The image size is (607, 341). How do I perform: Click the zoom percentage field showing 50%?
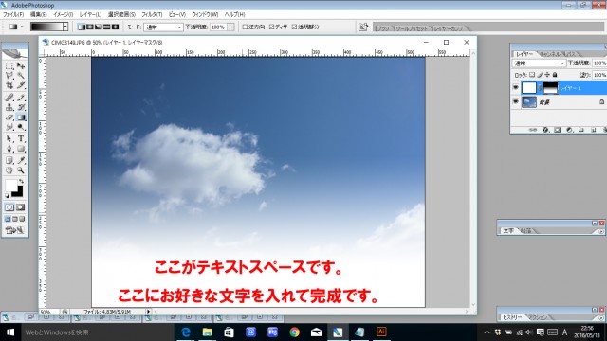[x=49, y=312]
